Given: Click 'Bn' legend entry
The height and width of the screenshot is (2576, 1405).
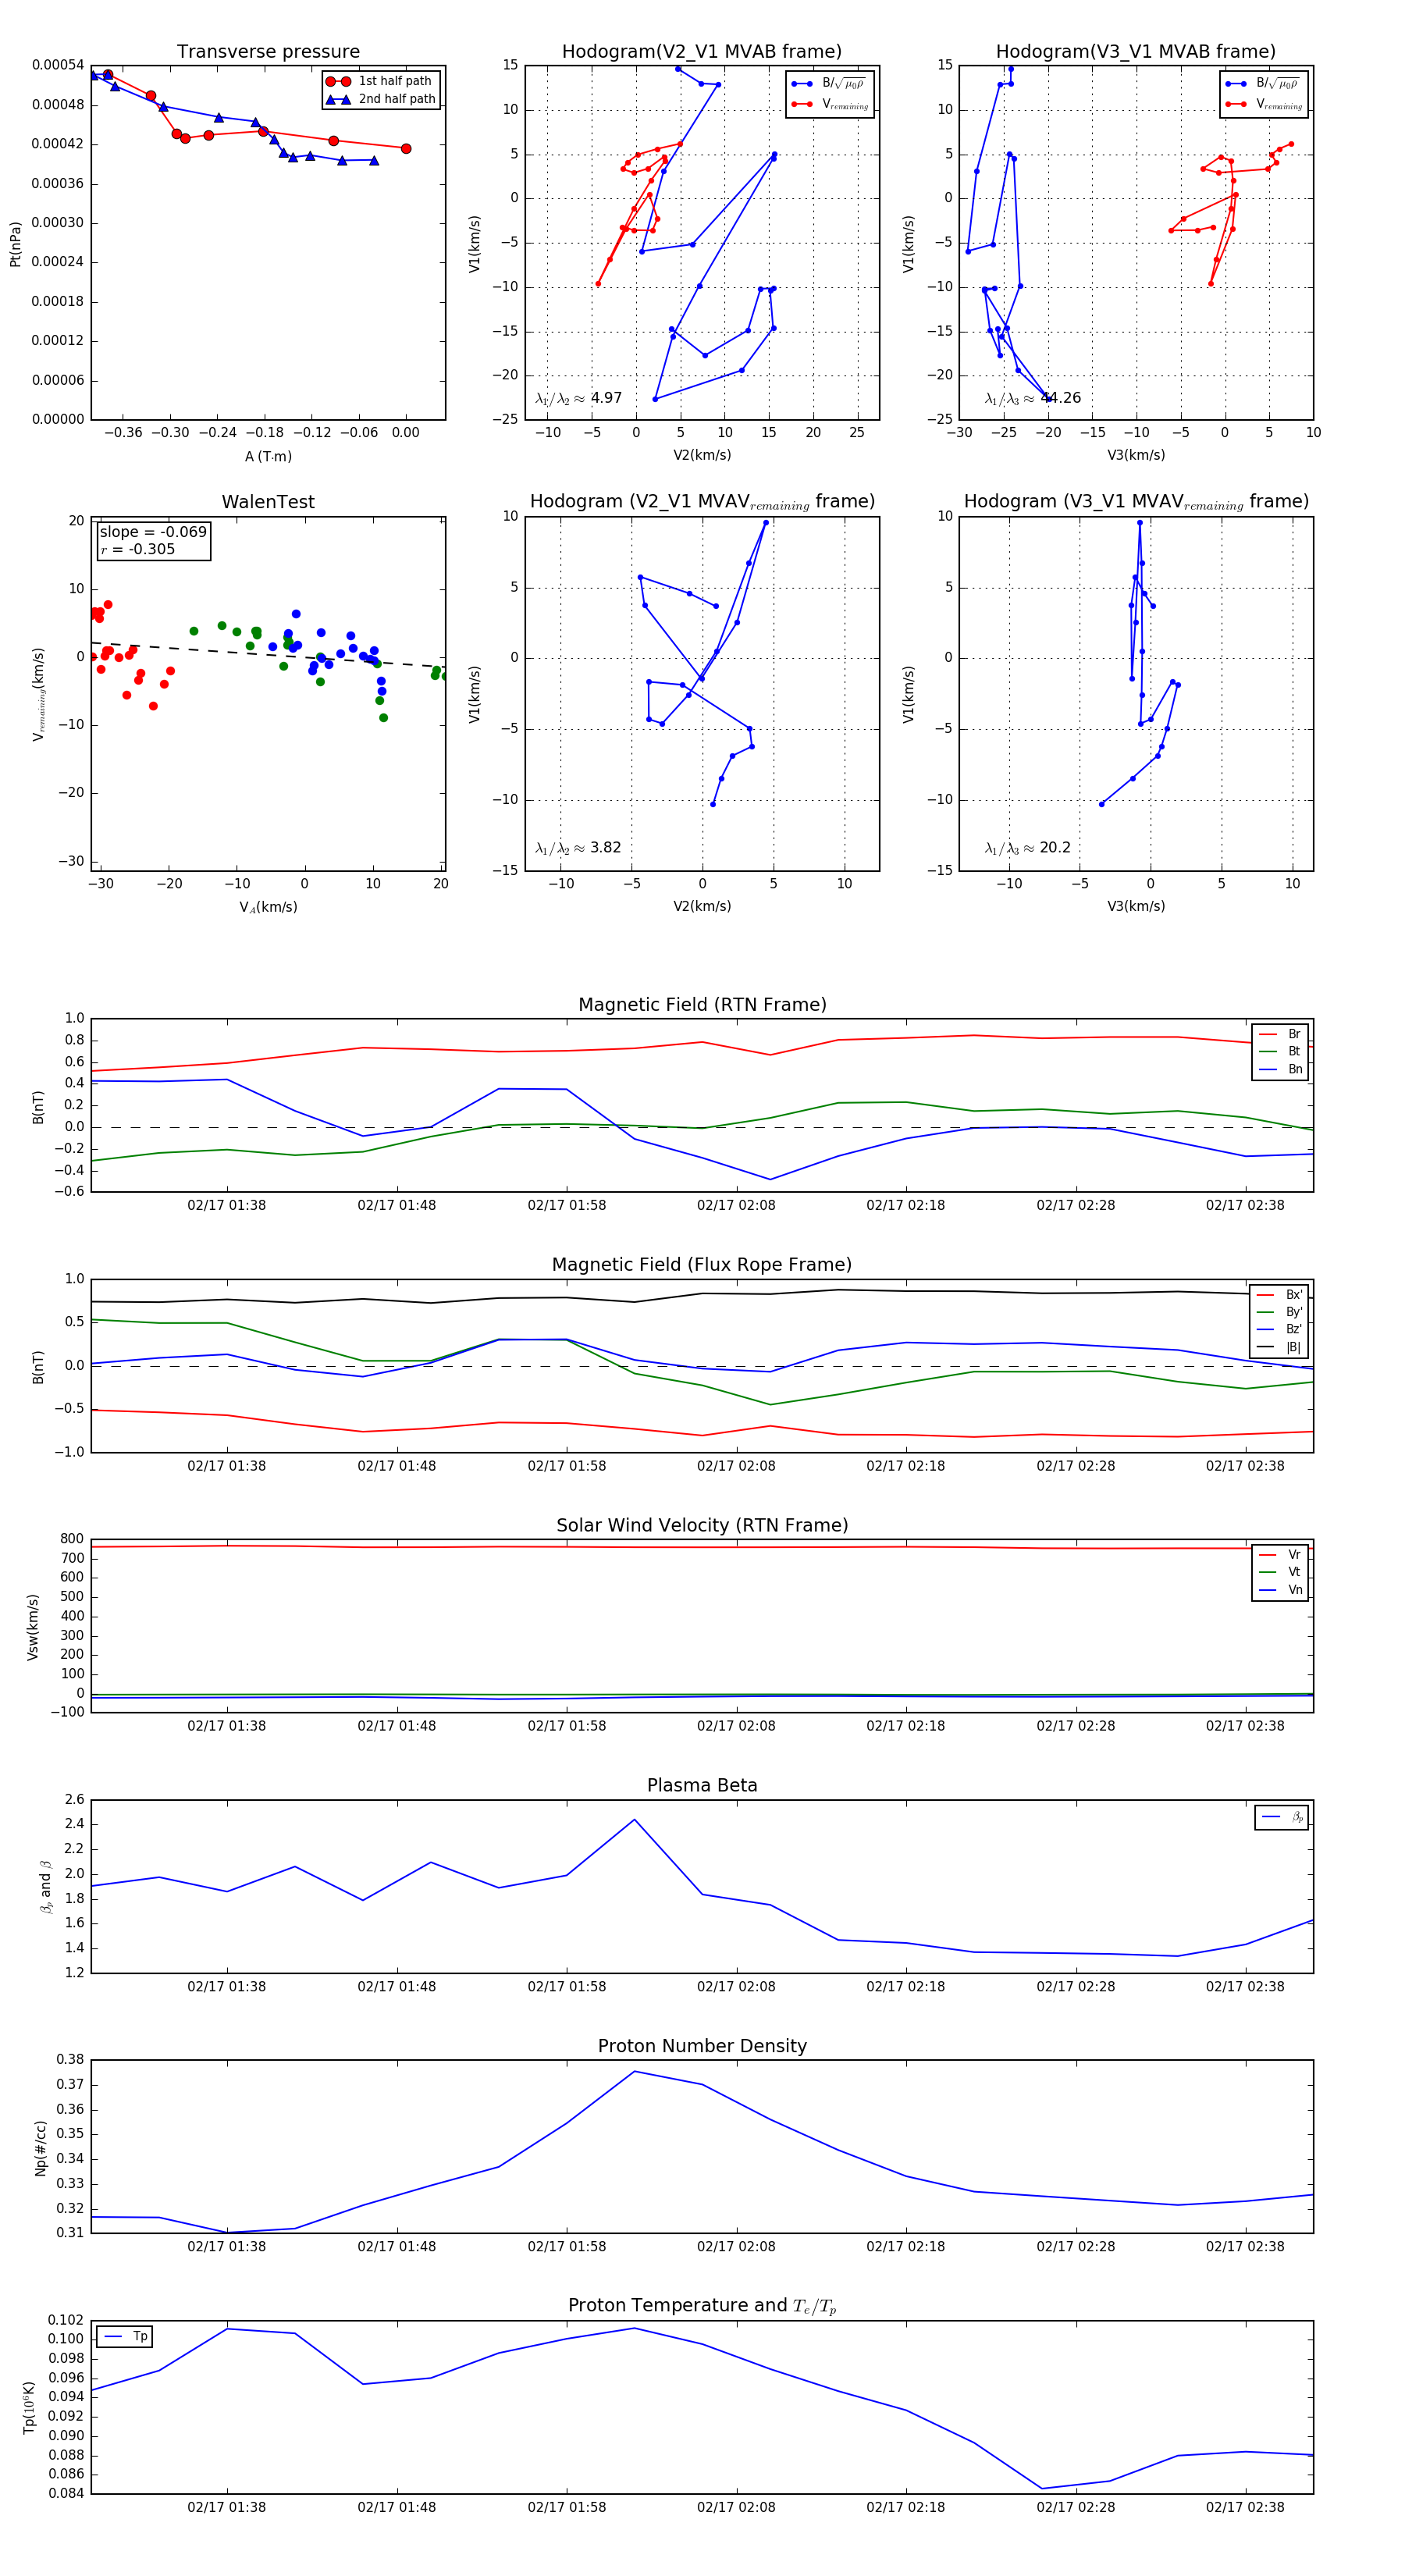Looking at the screenshot, I should pyautogui.click(x=1282, y=1070).
